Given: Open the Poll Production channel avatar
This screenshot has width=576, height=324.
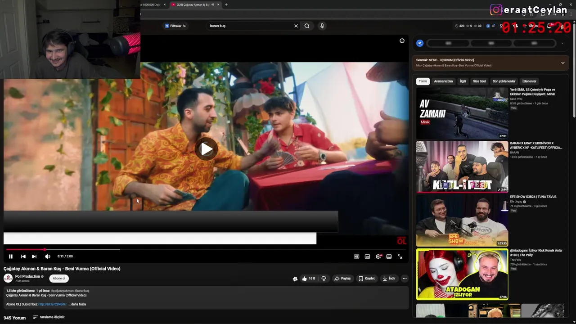Looking at the screenshot, I should click(x=8, y=278).
